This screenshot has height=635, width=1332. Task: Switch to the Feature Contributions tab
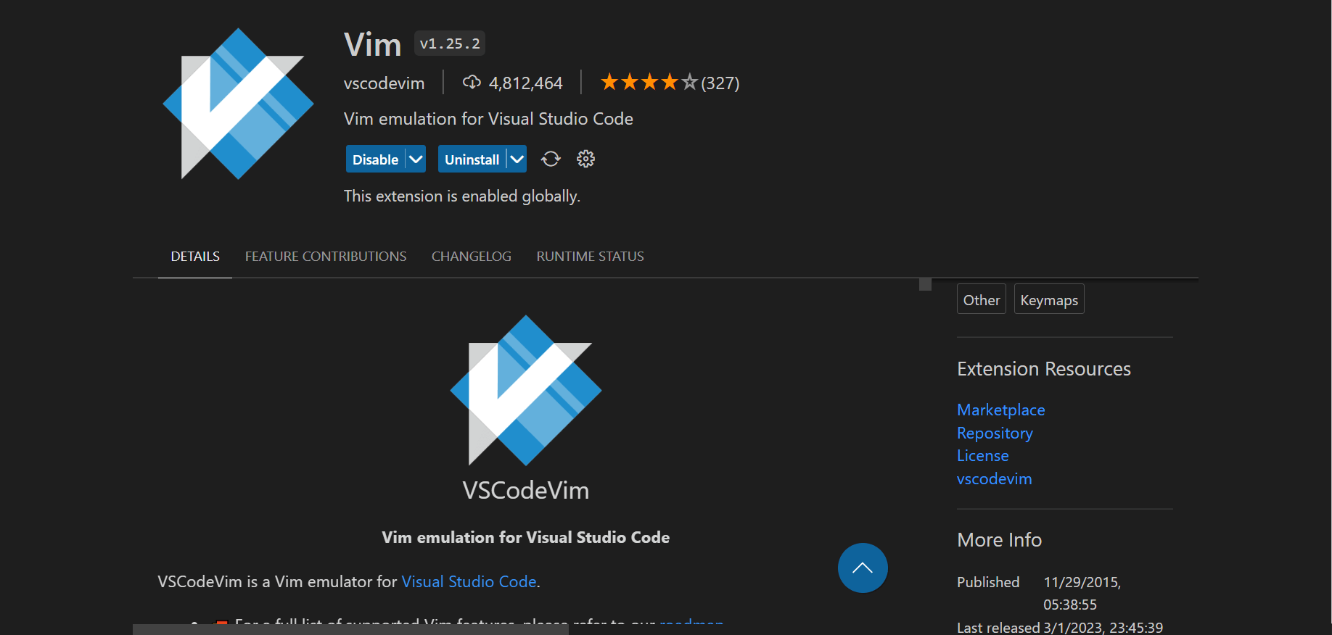click(x=326, y=257)
